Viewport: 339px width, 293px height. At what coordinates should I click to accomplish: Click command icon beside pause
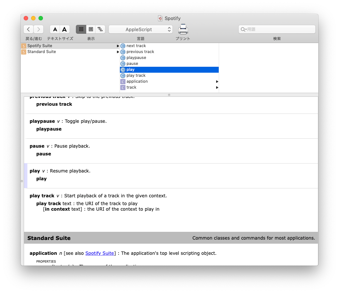click(x=123, y=64)
